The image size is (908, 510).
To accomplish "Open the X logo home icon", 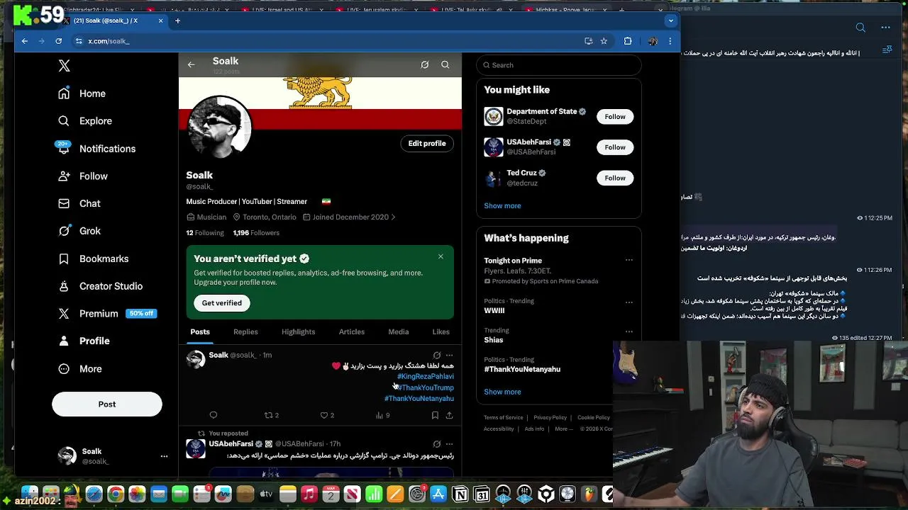I will point(64,66).
